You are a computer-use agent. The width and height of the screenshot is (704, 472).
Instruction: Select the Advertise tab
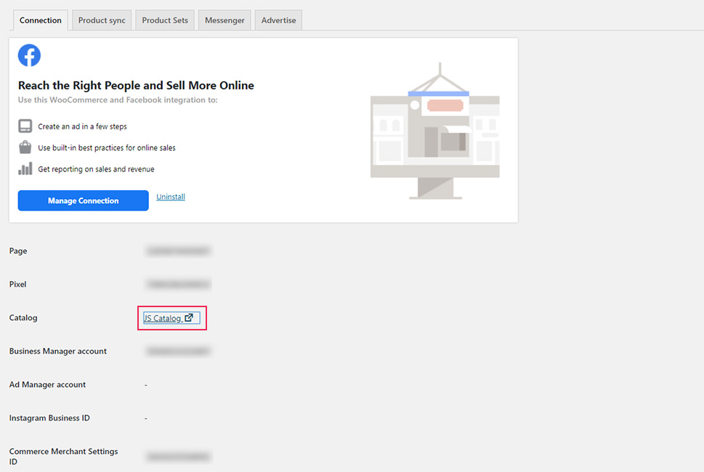coord(278,20)
